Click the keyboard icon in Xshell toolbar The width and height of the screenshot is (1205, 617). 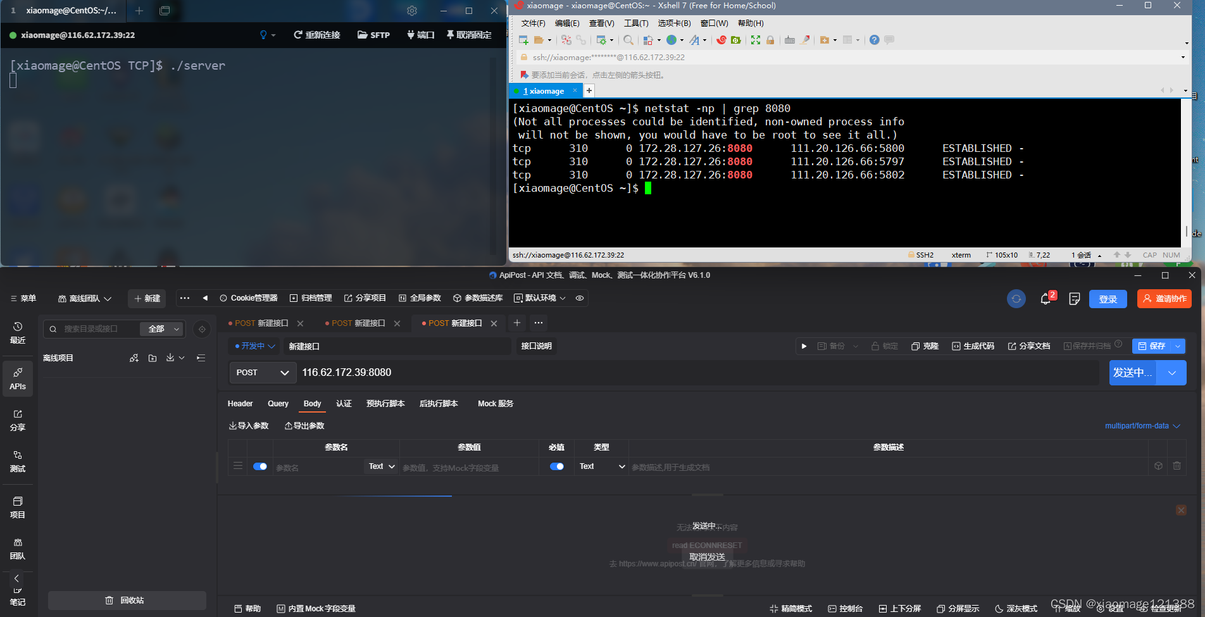tap(789, 40)
